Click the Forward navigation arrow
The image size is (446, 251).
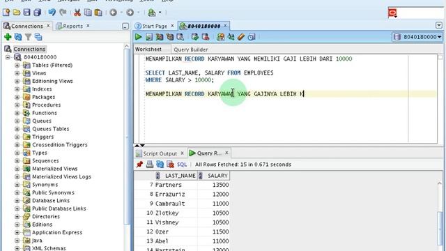point(130,13)
